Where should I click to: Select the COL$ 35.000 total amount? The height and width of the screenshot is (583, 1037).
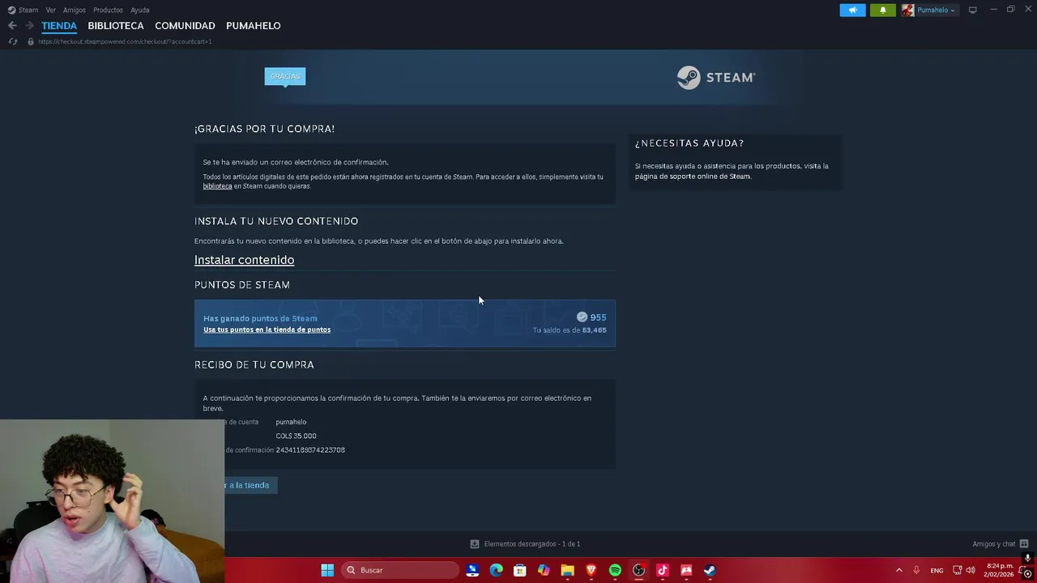coord(296,436)
